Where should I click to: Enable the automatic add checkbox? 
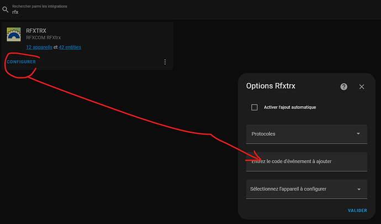[255, 107]
